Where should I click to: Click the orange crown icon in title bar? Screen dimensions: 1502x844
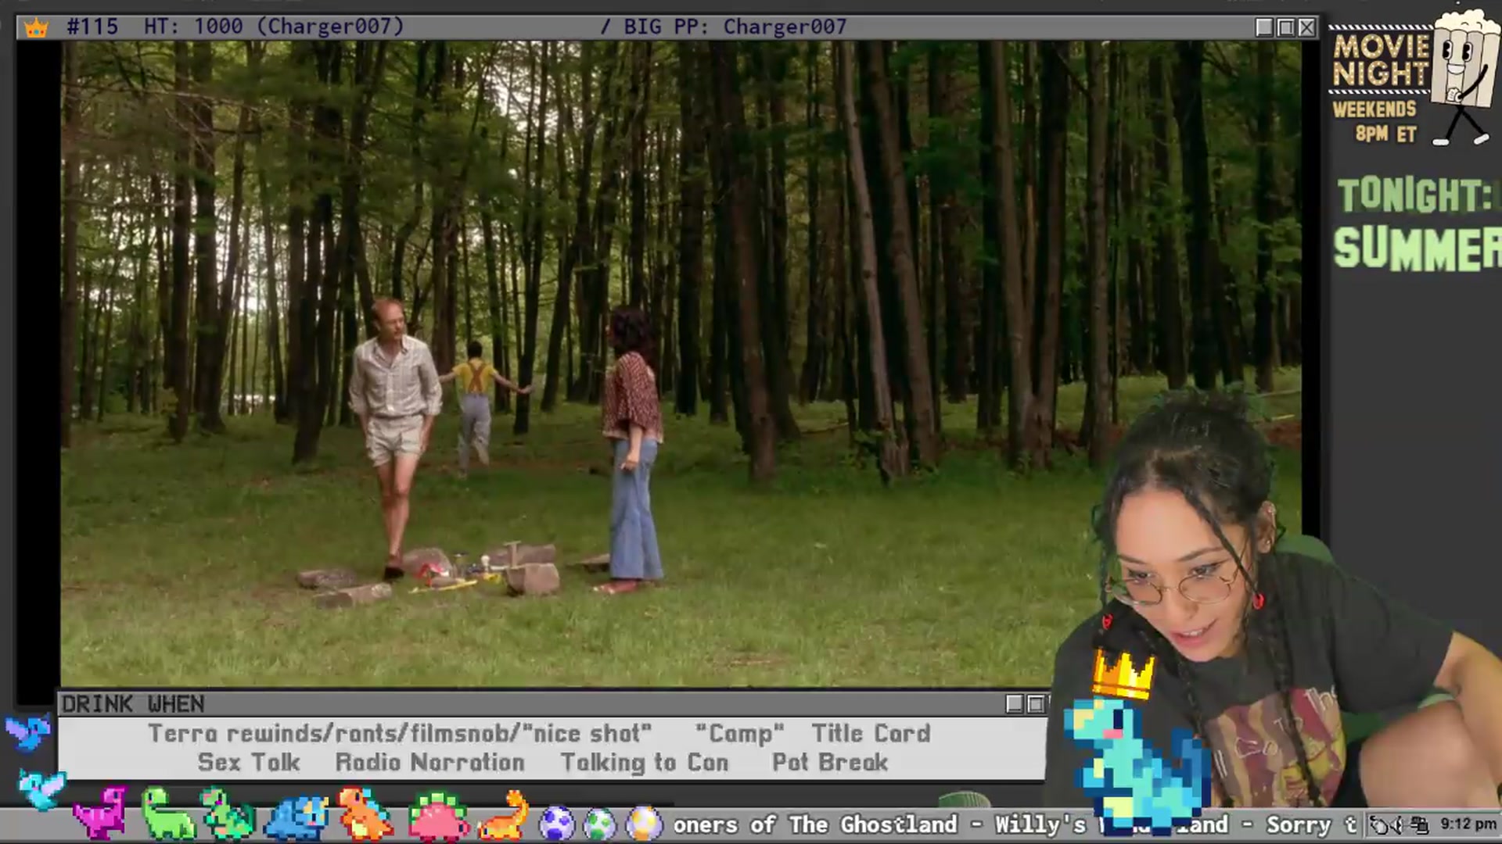(36, 28)
